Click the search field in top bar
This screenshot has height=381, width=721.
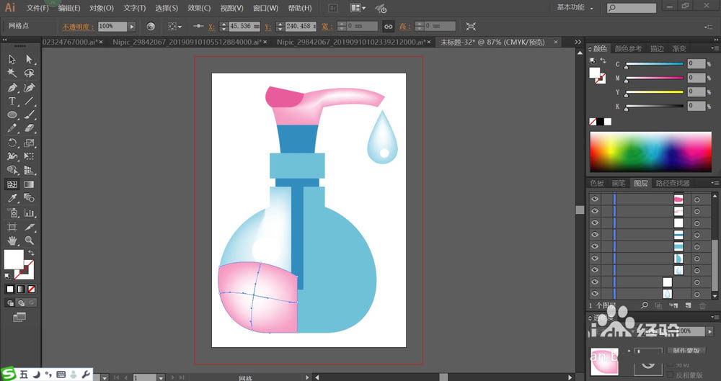632,8
